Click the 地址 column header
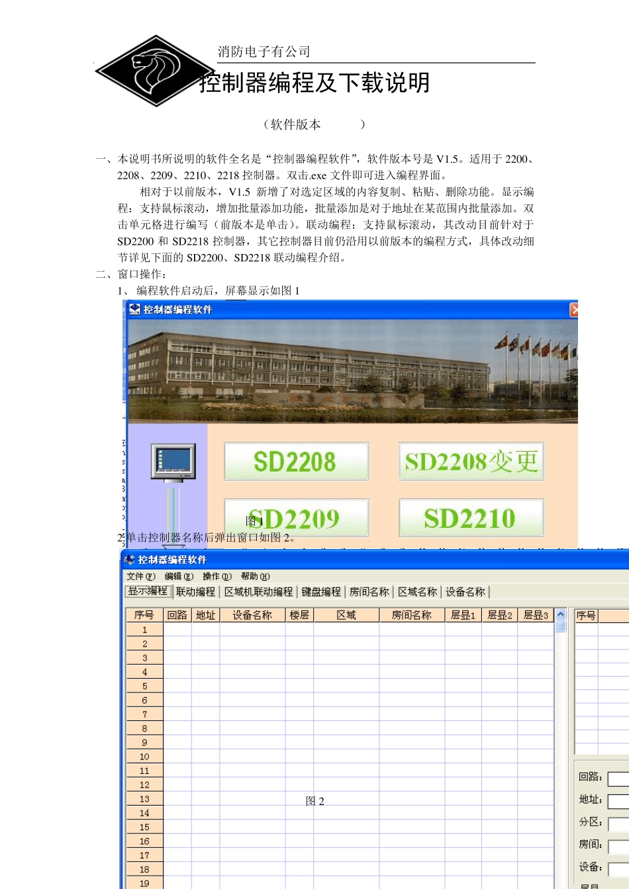Image resolution: width=629 pixels, height=889 pixels. [205, 615]
